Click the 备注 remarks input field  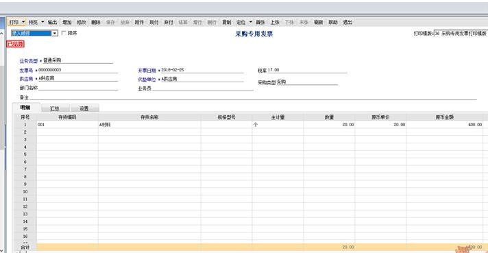(x=253, y=97)
